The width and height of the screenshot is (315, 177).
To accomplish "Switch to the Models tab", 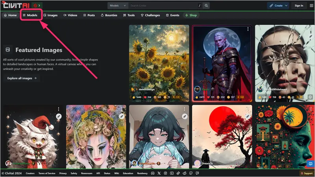I will (x=30, y=15).
